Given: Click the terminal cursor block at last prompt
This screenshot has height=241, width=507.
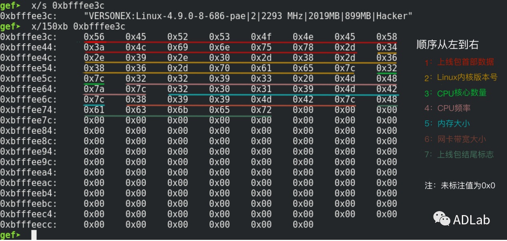Looking at the screenshot, I should click(x=34, y=235).
